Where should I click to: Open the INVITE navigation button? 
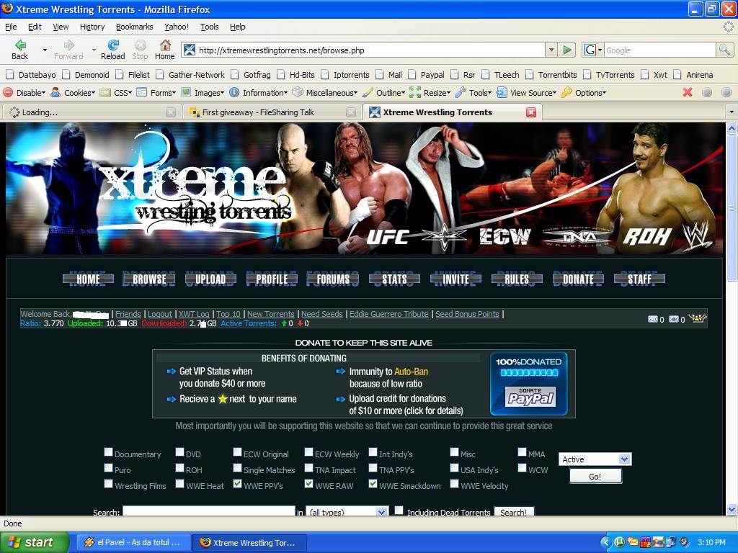click(455, 279)
